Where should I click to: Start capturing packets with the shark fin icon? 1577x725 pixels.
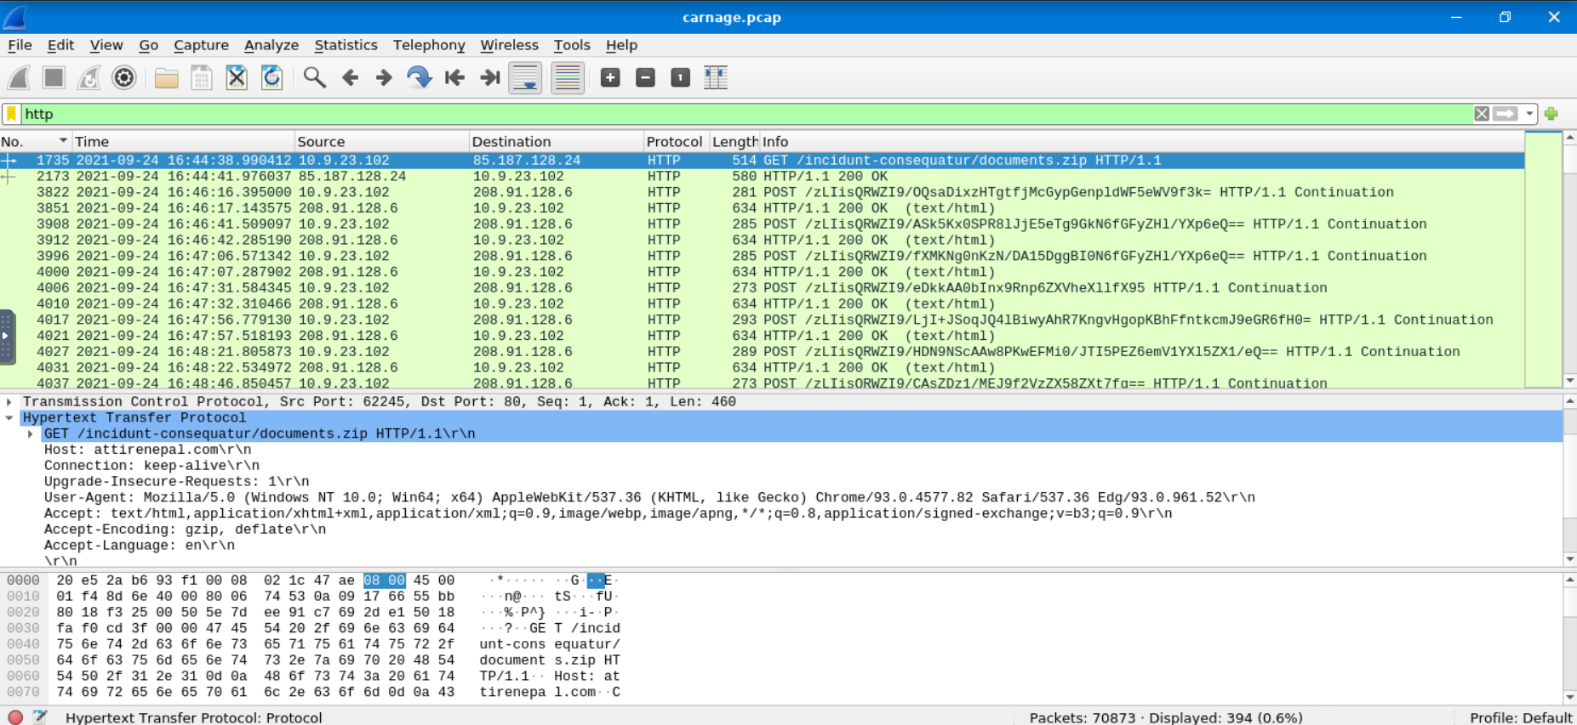[x=19, y=78]
